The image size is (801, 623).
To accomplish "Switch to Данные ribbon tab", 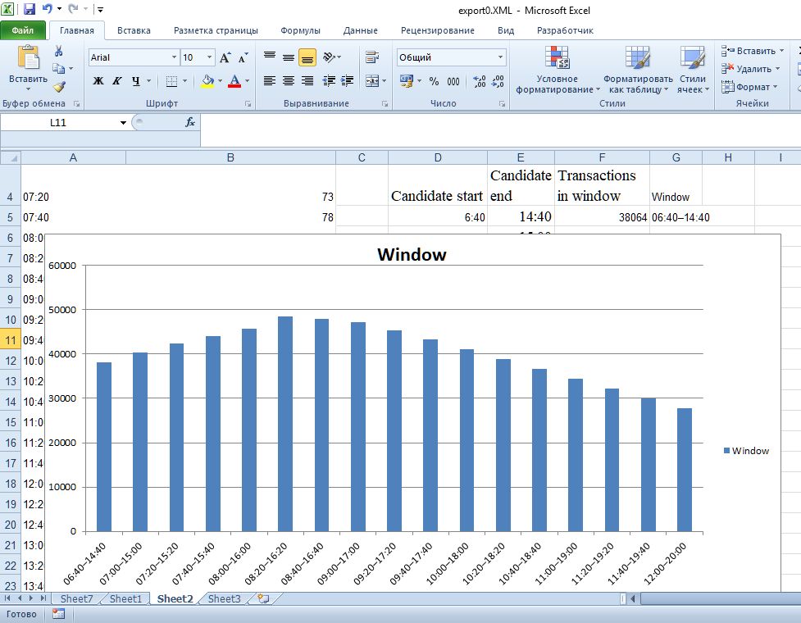I will pyautogui.click(x=361, y=30).
